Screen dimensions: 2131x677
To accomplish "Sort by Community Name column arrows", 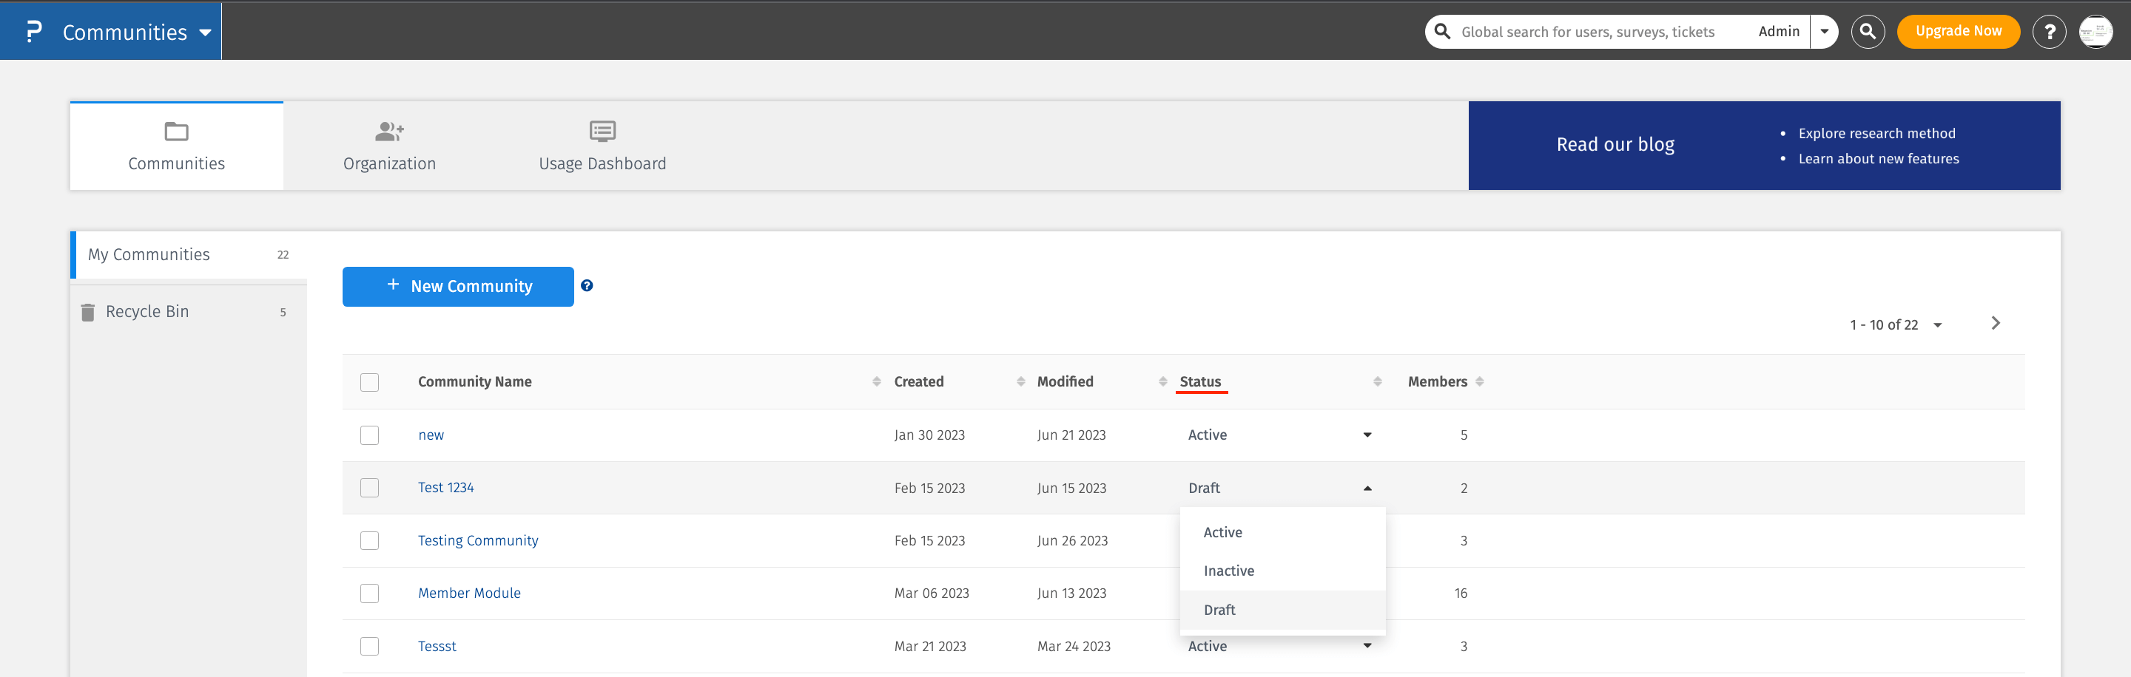I will (876, 381).
